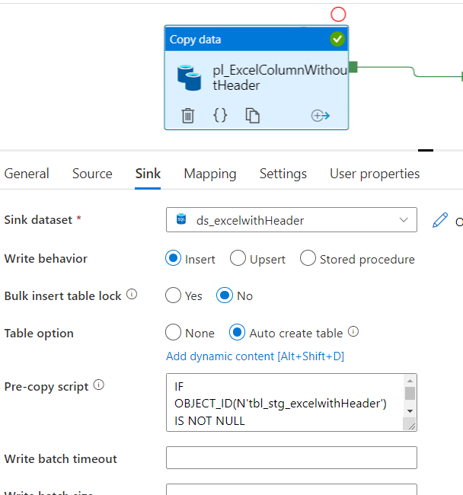The height and width of the screenshot is (495, 463).
Task: Switch to User properties tab
Action: tap(375, 174)
